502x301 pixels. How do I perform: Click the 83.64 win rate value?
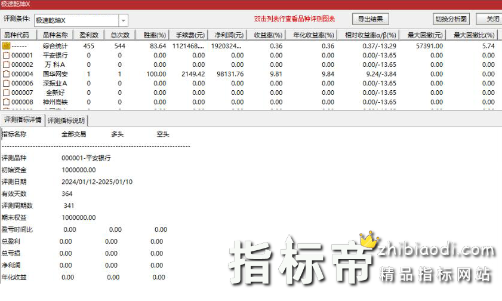158,46
